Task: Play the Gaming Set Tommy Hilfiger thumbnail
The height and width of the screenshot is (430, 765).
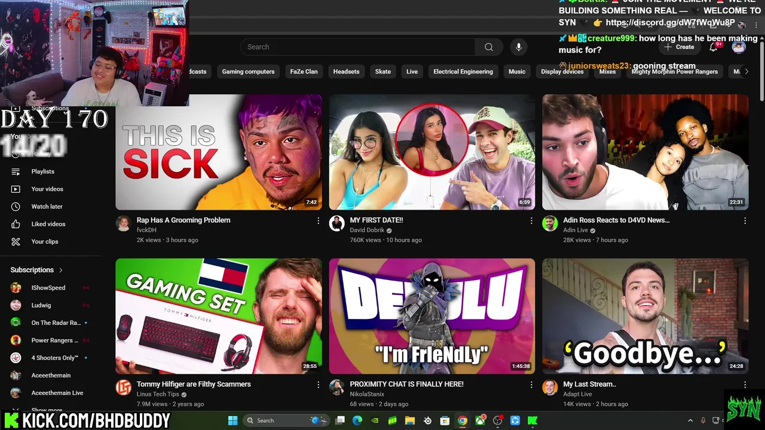Action: 219,317
